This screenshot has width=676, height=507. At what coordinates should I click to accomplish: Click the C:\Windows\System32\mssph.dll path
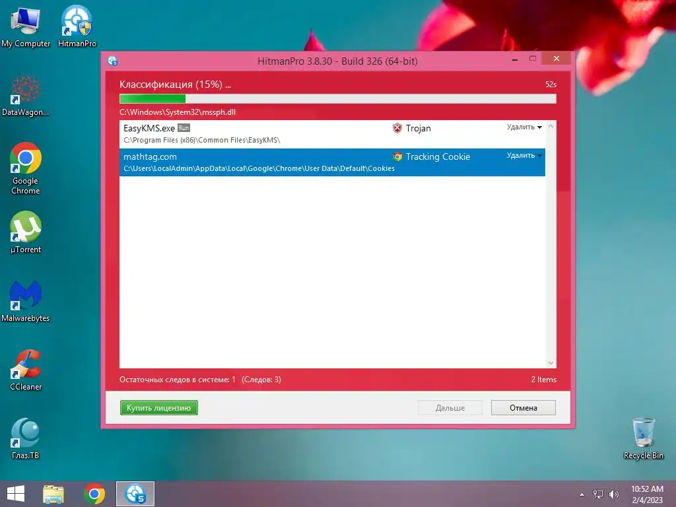(x=178, y=112)
